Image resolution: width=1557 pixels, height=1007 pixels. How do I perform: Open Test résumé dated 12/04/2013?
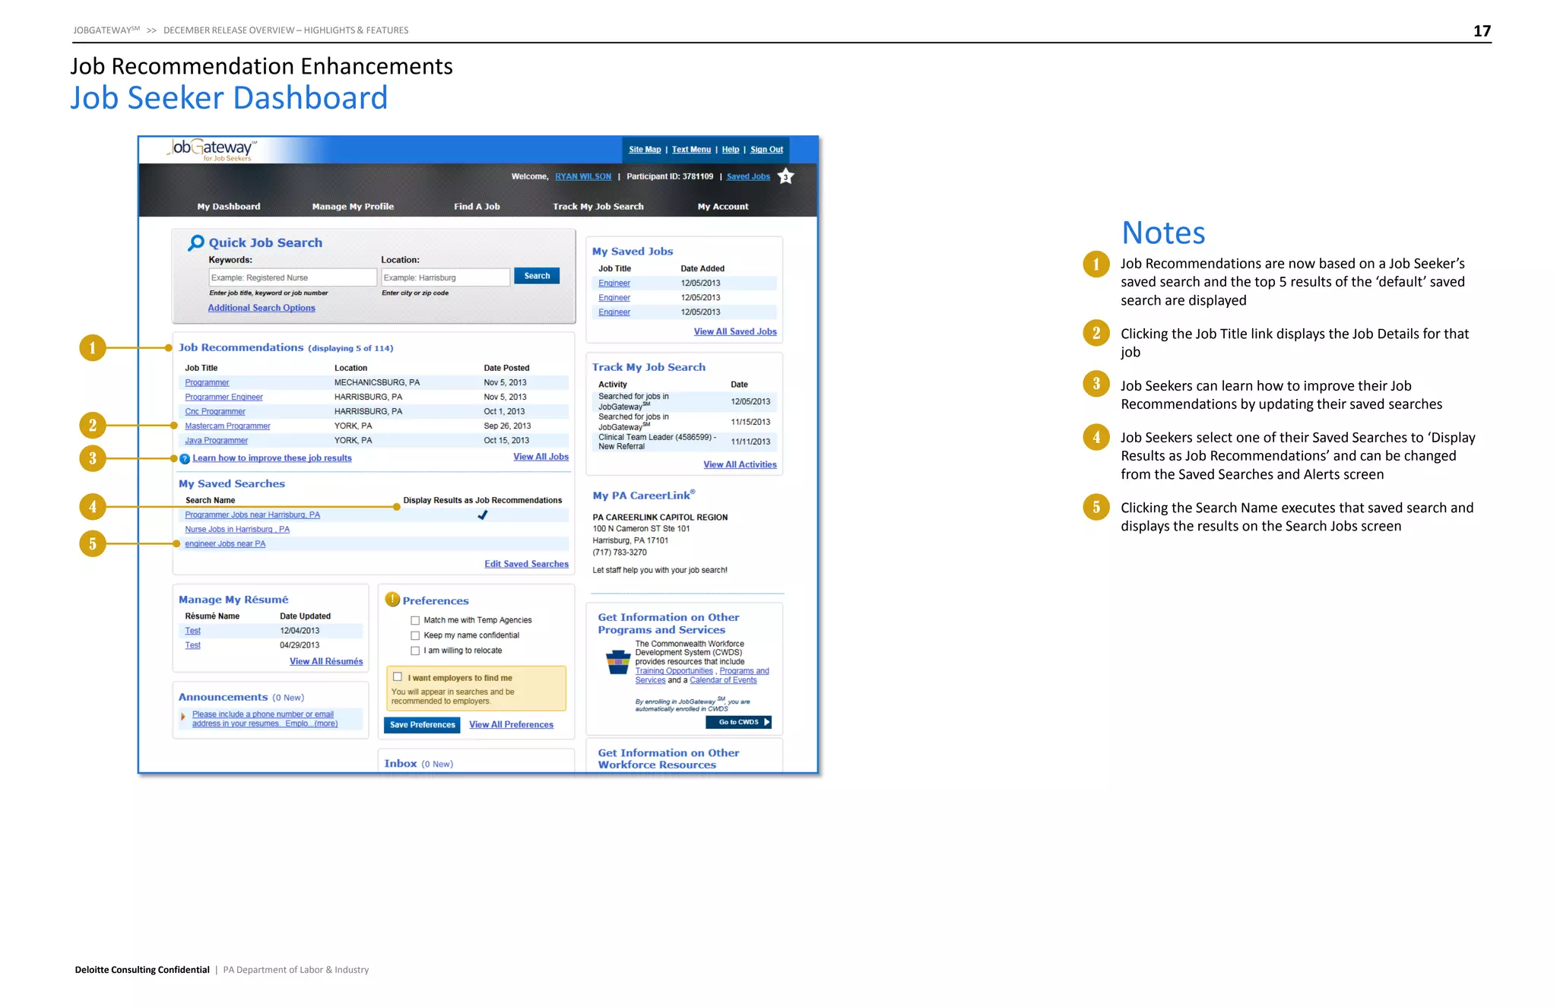pos(193,631)
